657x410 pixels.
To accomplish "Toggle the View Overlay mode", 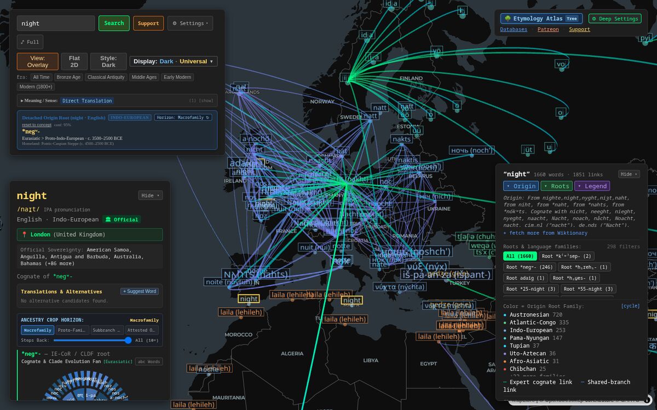I will coord(38,61).
